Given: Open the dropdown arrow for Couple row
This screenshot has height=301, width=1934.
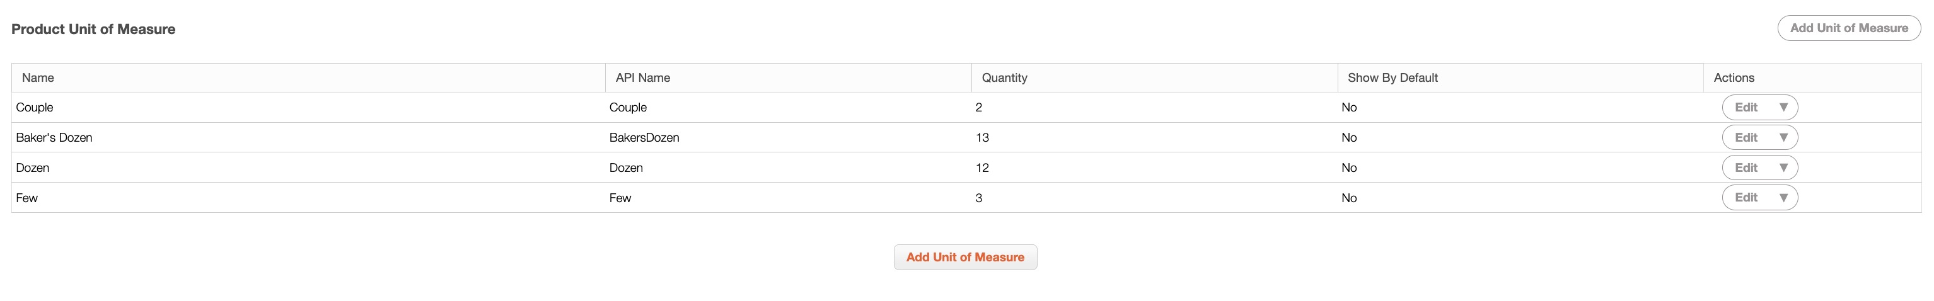Looking at the screenshot, I should click(1783, 107).
